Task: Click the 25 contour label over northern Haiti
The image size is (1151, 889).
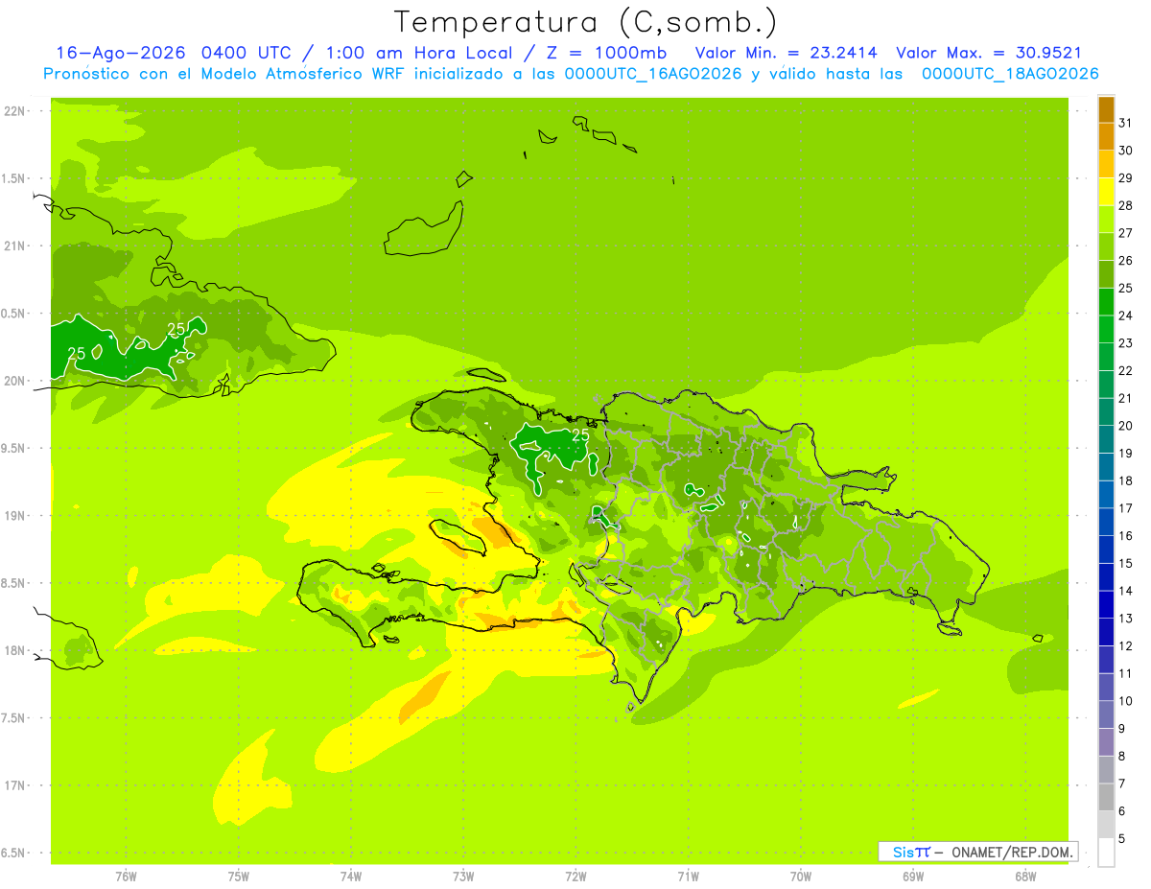Action: pyautogui.click(x=580, y=434)
